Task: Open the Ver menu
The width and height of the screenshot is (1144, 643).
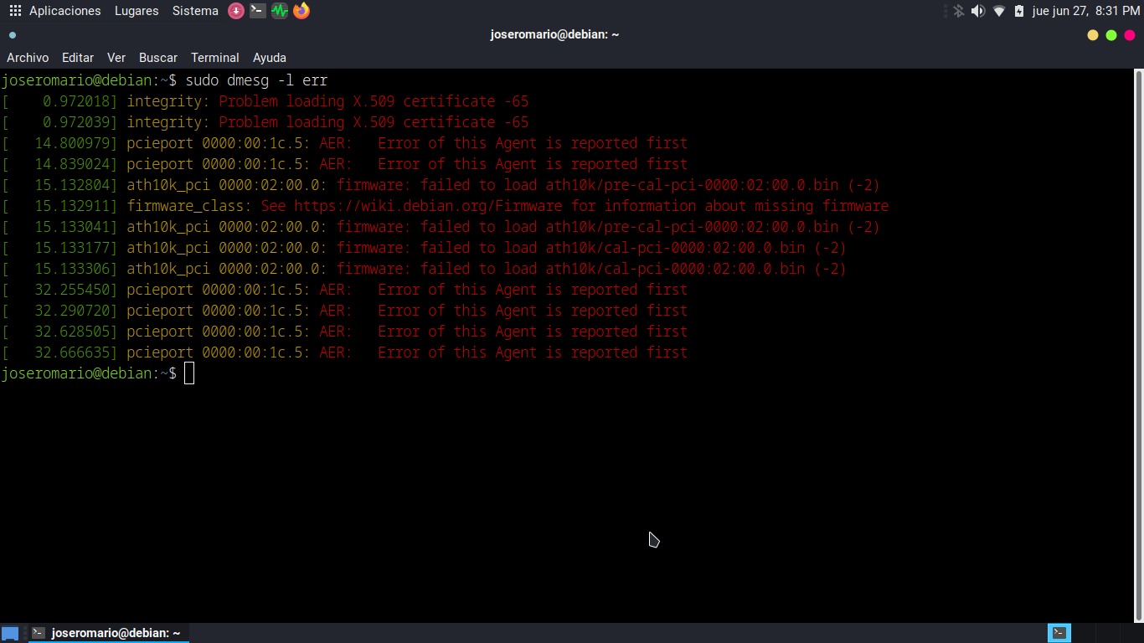Action: click(x=116, y=58)
